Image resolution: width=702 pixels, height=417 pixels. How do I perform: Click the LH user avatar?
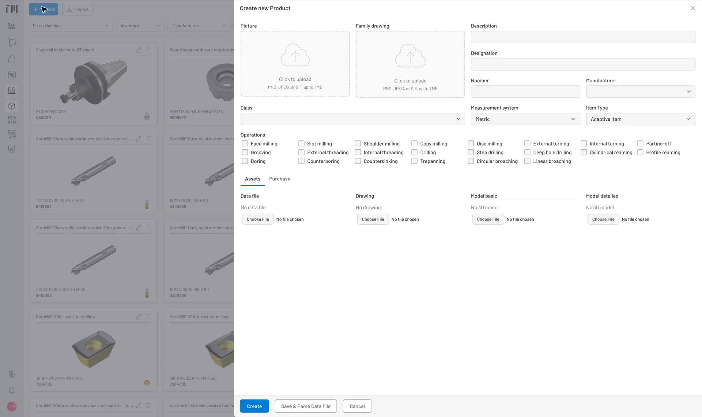click(12, 406)
